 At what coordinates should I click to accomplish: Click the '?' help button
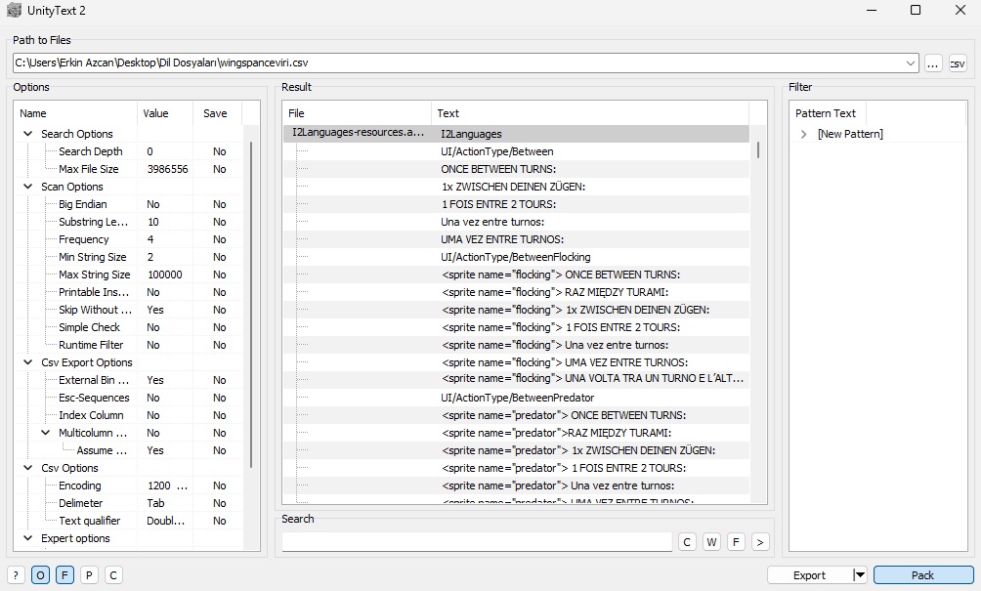point(16,575)
